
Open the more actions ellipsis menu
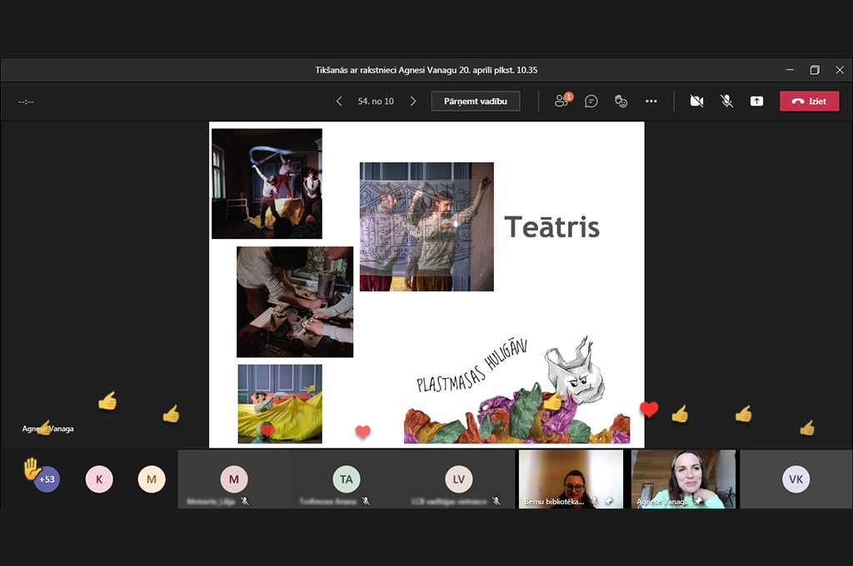click(x=651, y=101)
